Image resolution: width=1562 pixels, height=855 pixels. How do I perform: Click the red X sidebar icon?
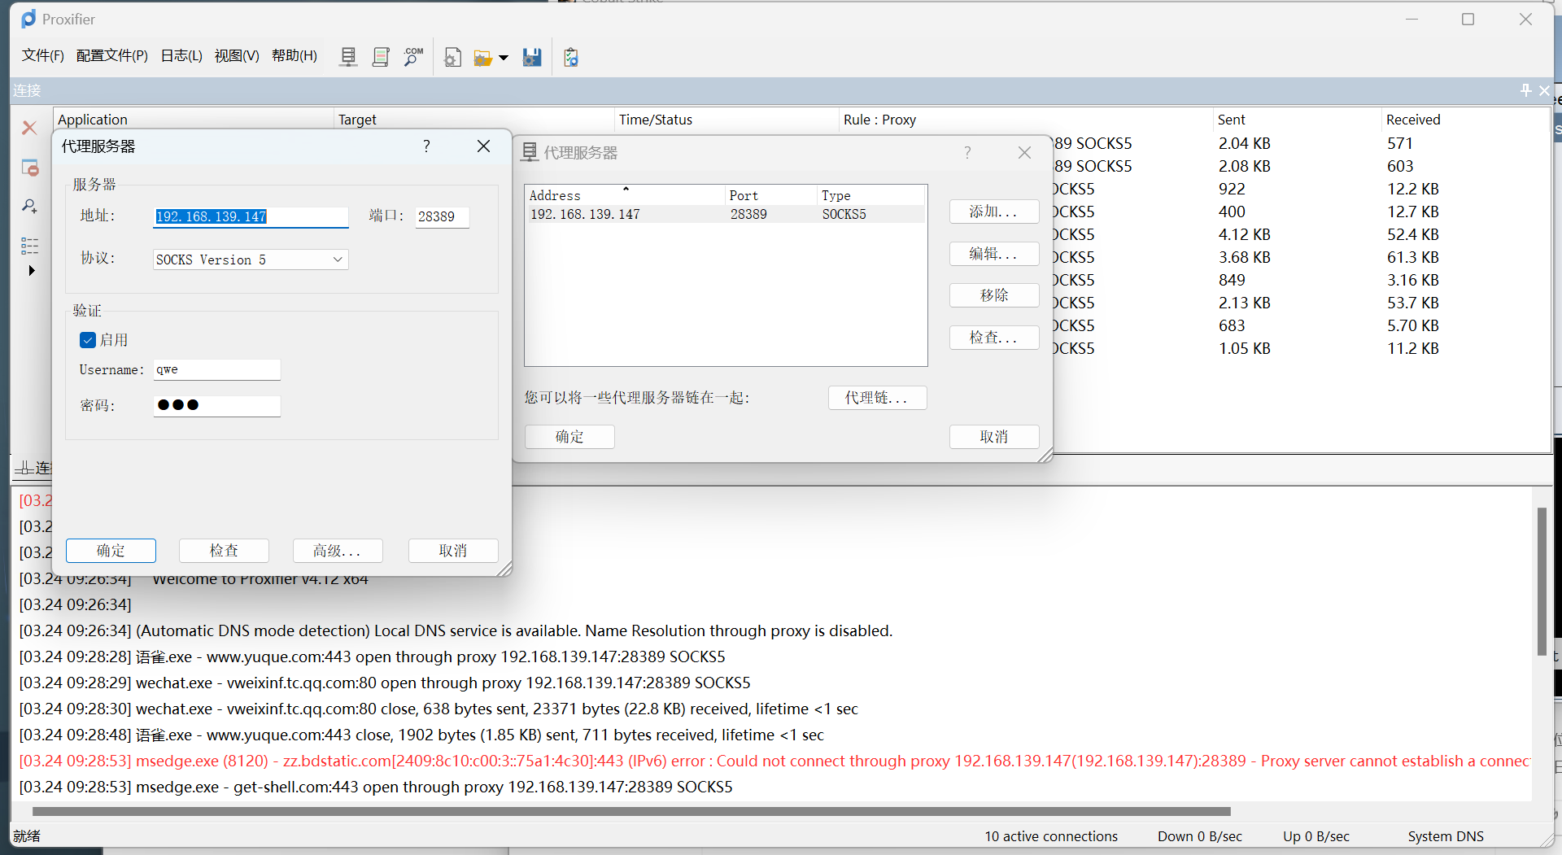coord(29,128)
